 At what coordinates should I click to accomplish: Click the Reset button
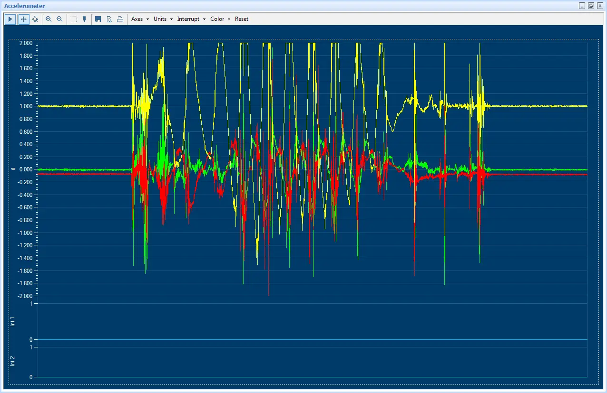[x=242, y=19]
